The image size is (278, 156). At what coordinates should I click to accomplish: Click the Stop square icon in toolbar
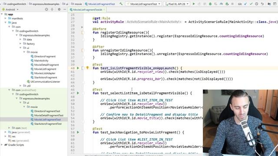pyautogui.click(x=232, y=4)
